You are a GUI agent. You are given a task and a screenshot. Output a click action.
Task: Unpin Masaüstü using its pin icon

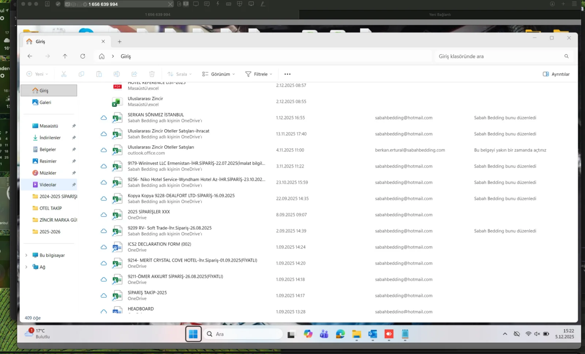[74, 126]
